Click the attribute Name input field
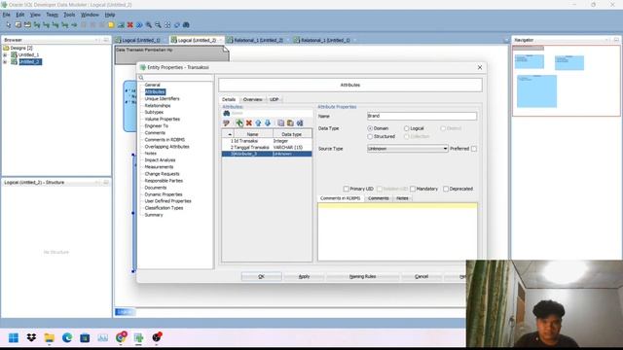Screen dimensions: 623x350 click(x=421, y=116)
